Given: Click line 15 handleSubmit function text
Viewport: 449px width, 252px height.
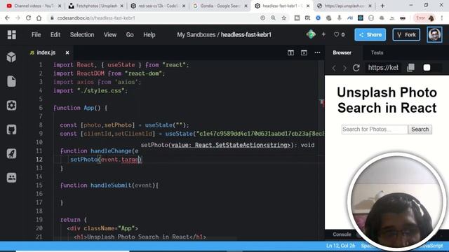Looking at the screenshot, I should [x=109, y=185].
